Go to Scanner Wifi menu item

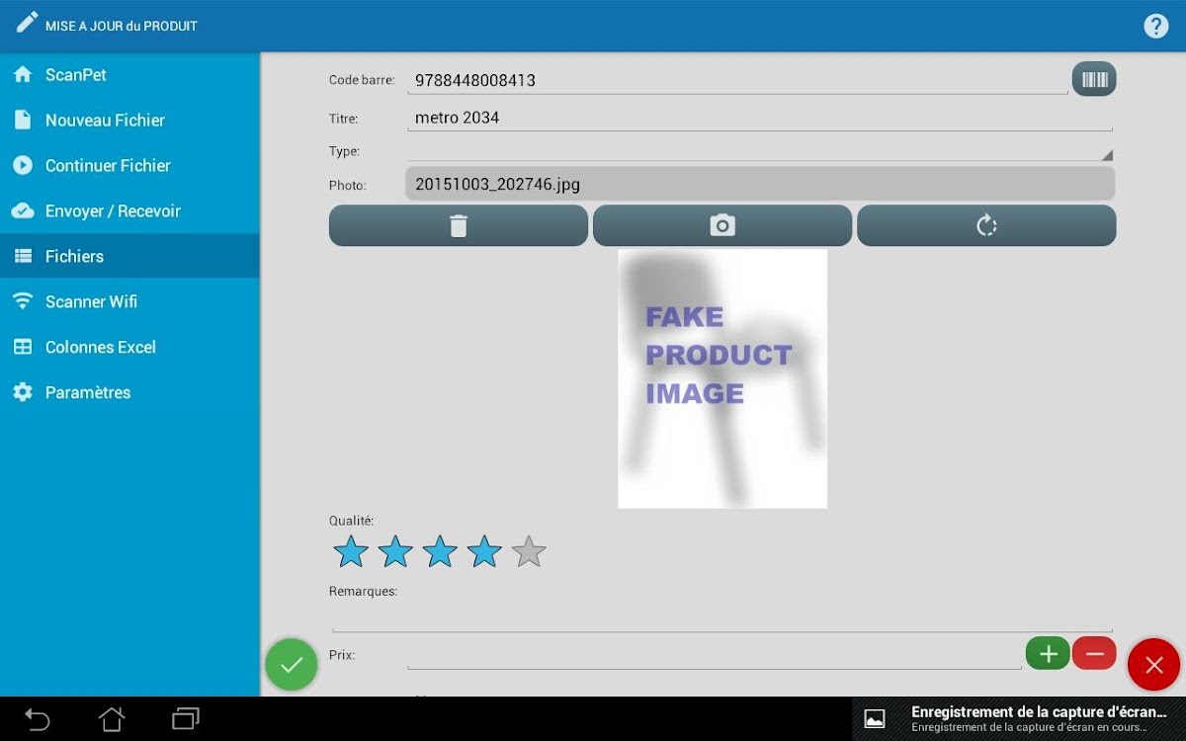129,301
